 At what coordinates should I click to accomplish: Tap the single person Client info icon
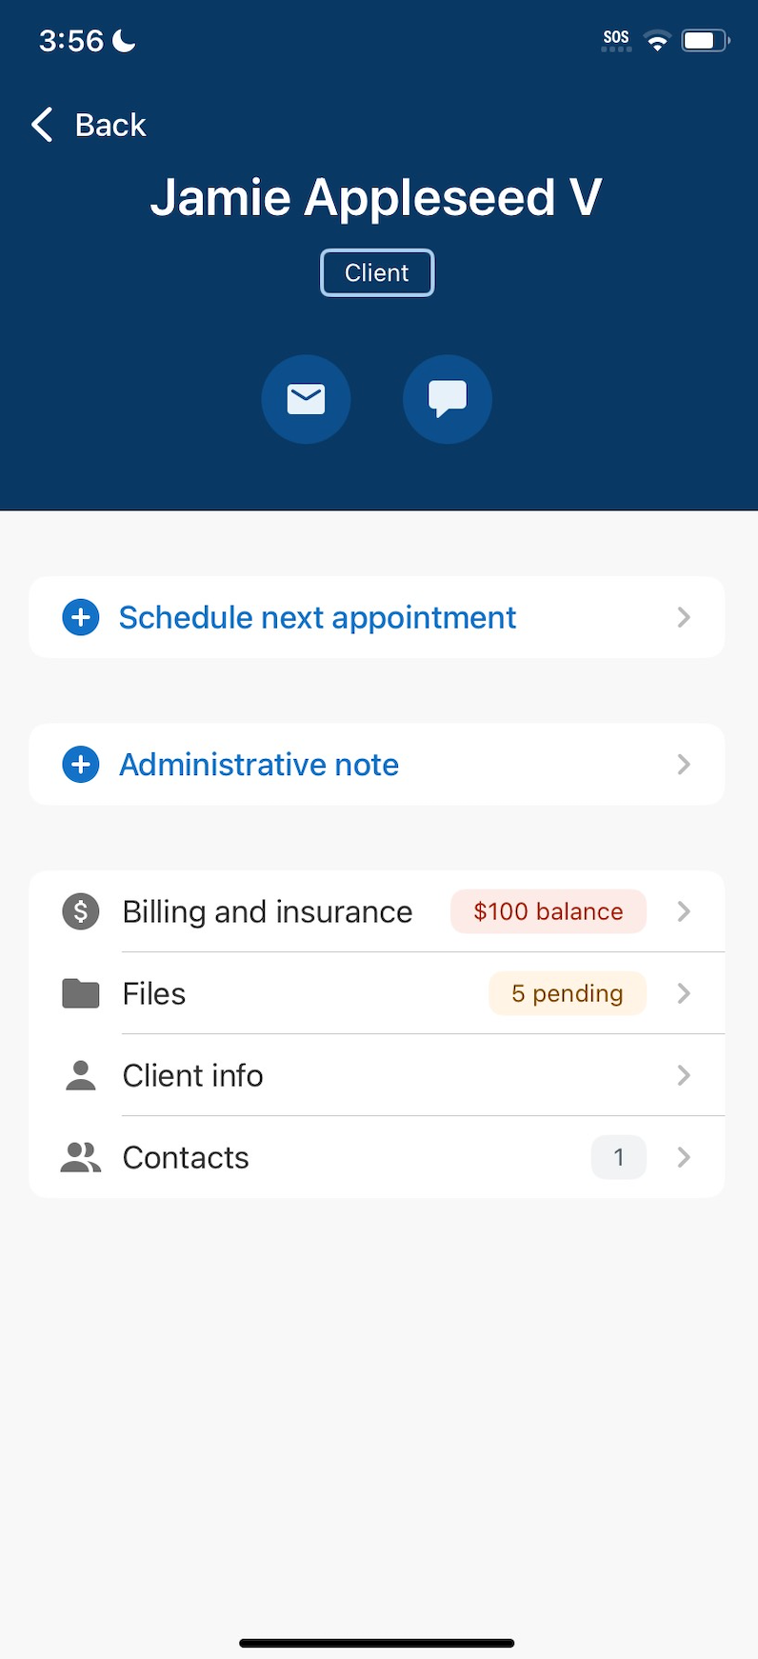(x=81, y=1075)
